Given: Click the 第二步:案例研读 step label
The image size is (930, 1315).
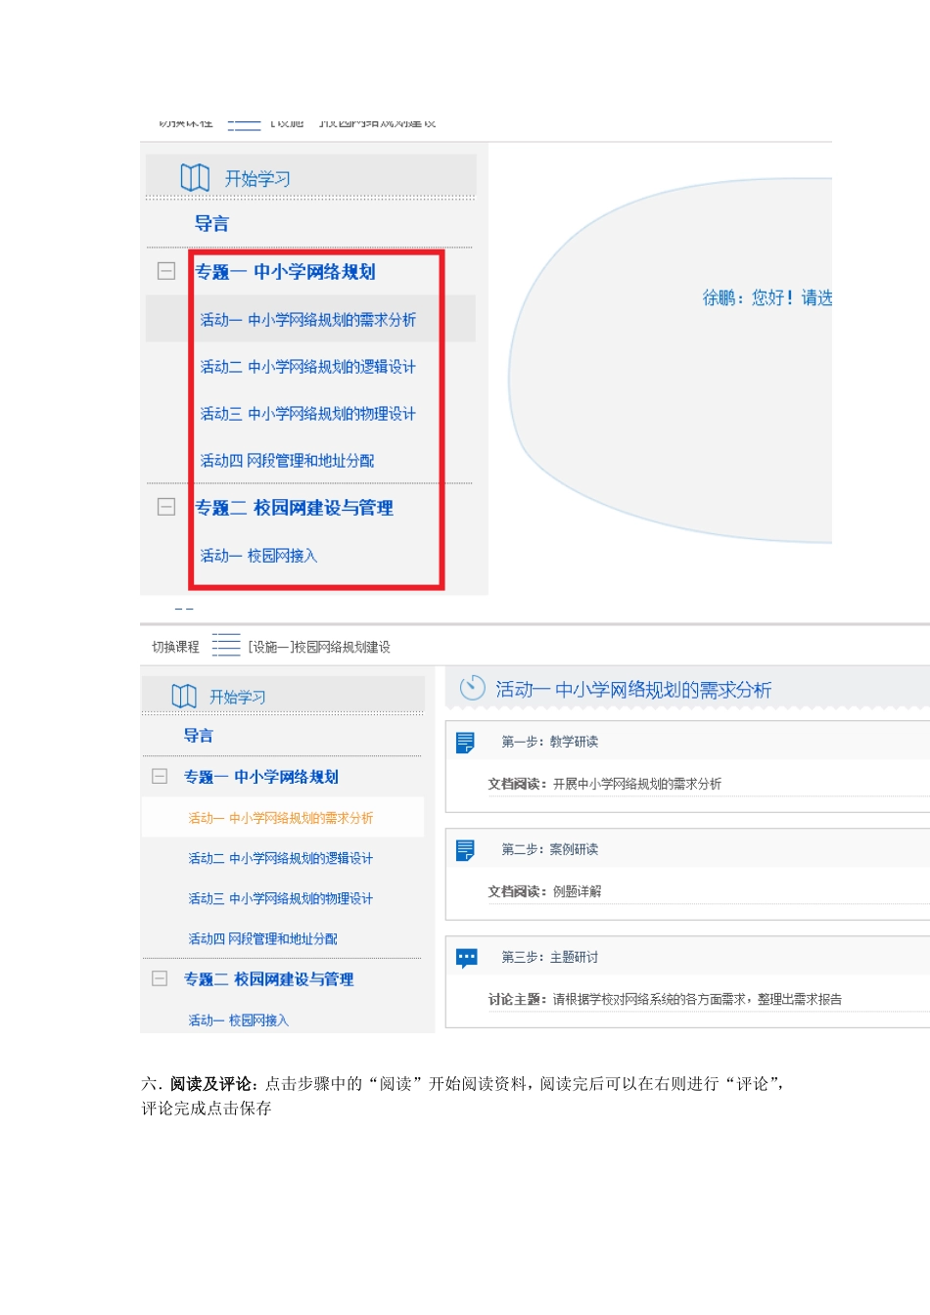Looking at the screenshot, I should (x=550, y=849).
